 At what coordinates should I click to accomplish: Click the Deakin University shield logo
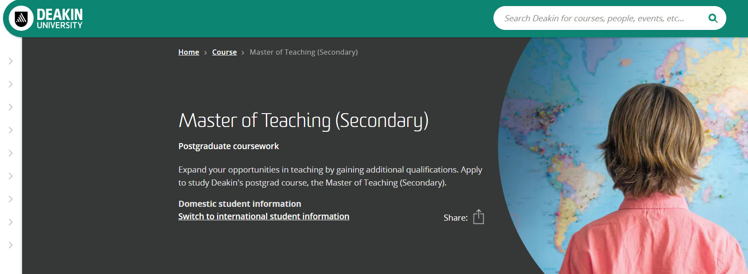[21, 19]
